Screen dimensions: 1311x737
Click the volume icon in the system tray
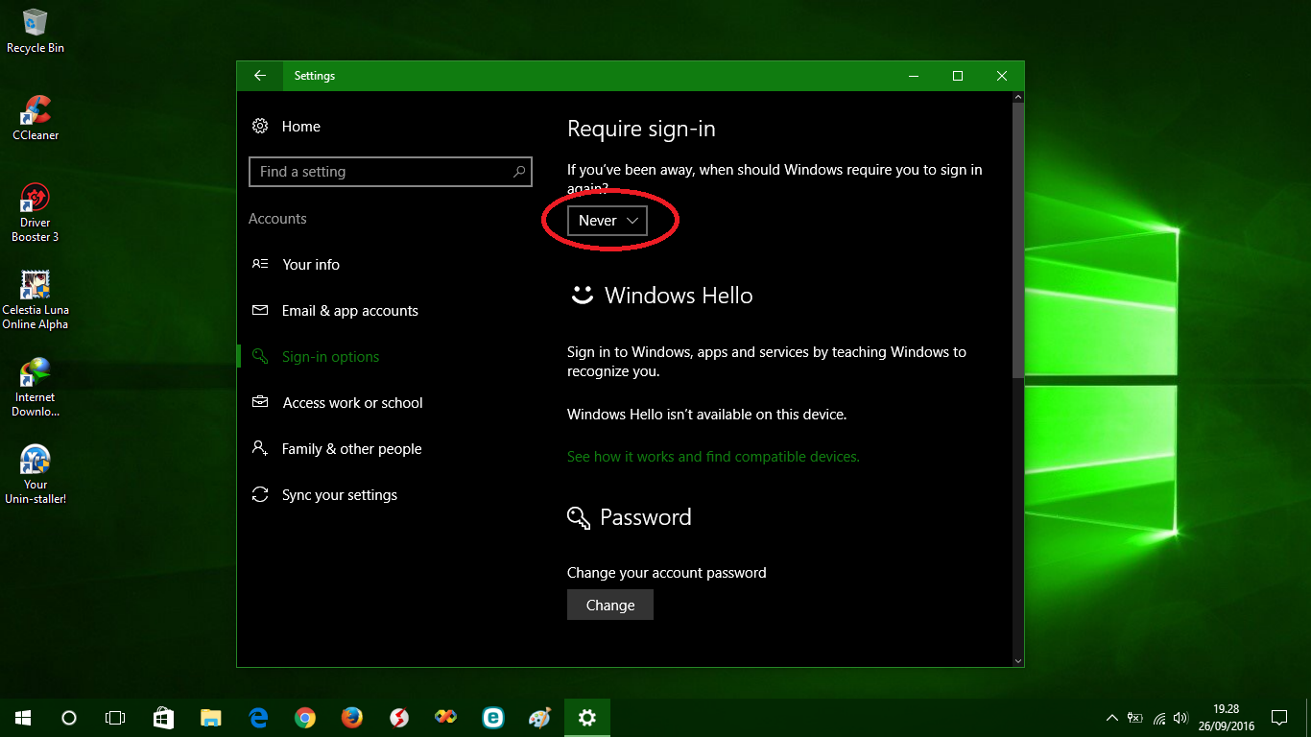[1180, 717]
